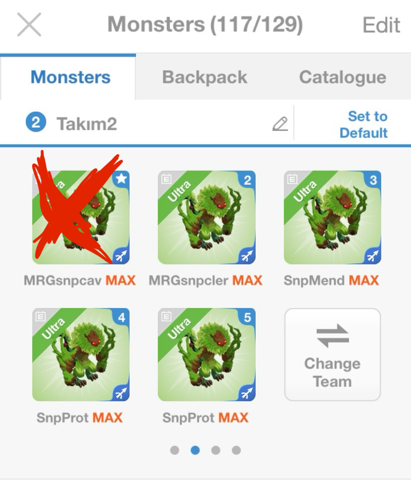This screenshot has width=411, height=494.
Task: Tap the arrow ability icon on SnpMend card
Action: tap(373, 255)
